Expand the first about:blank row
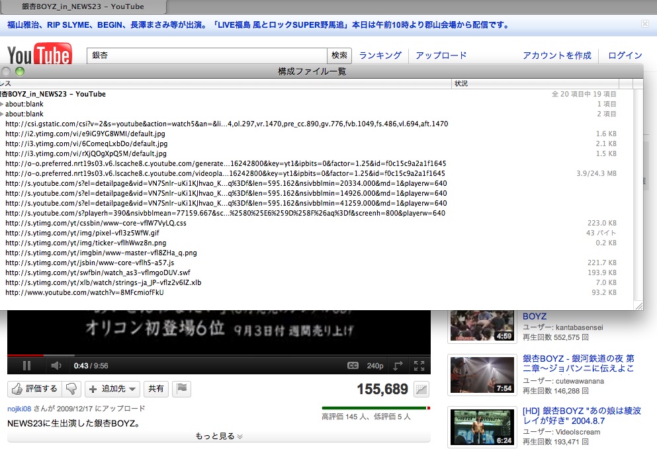 pos(2,104)
